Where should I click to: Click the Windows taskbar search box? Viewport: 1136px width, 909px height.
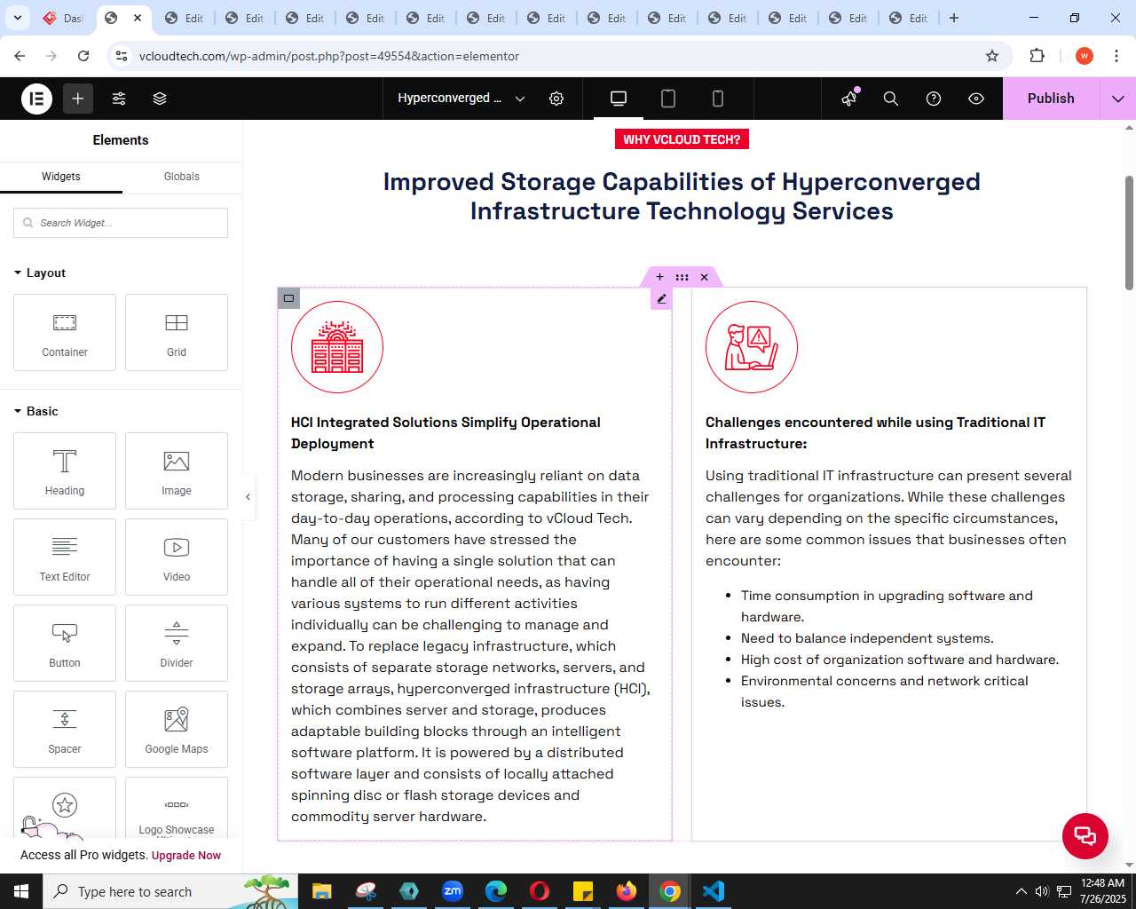click(170, 891)
